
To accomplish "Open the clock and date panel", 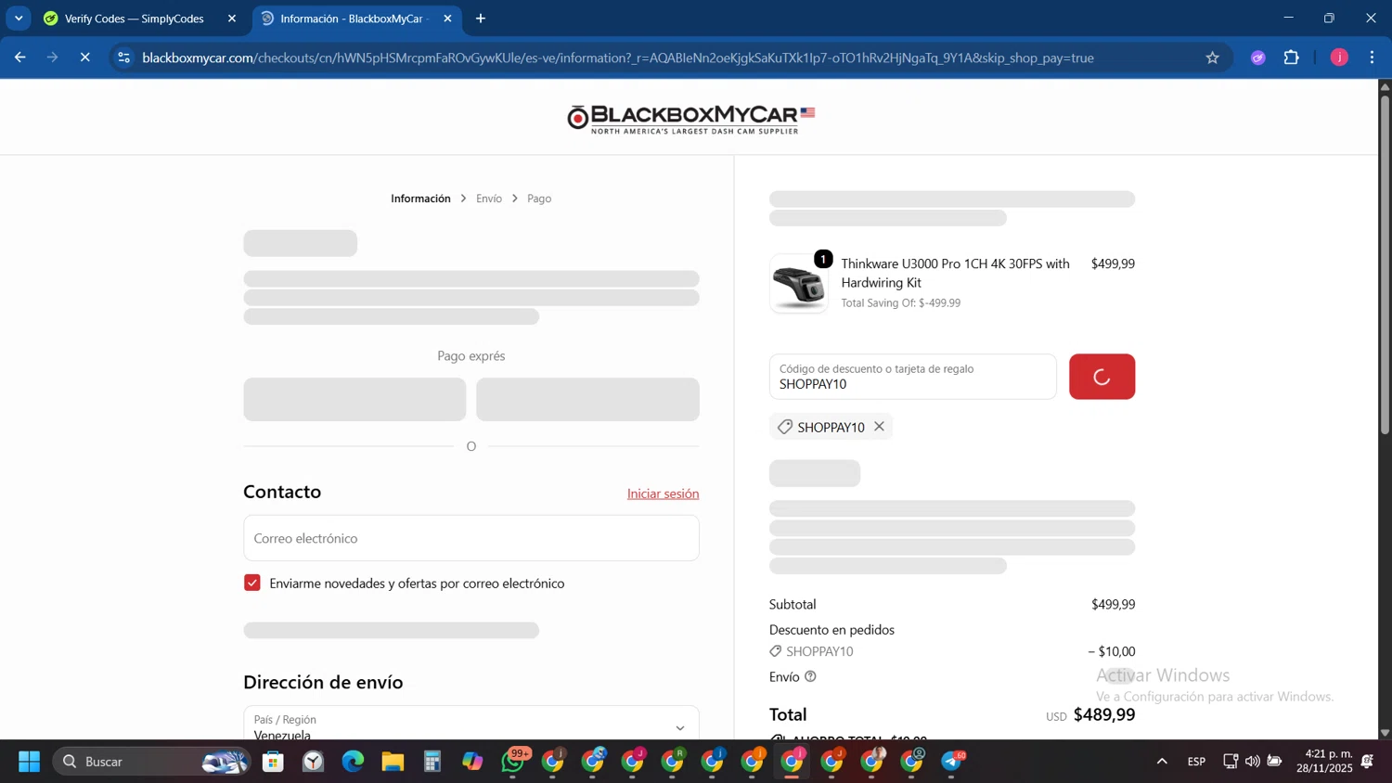I will (1324, 761).
